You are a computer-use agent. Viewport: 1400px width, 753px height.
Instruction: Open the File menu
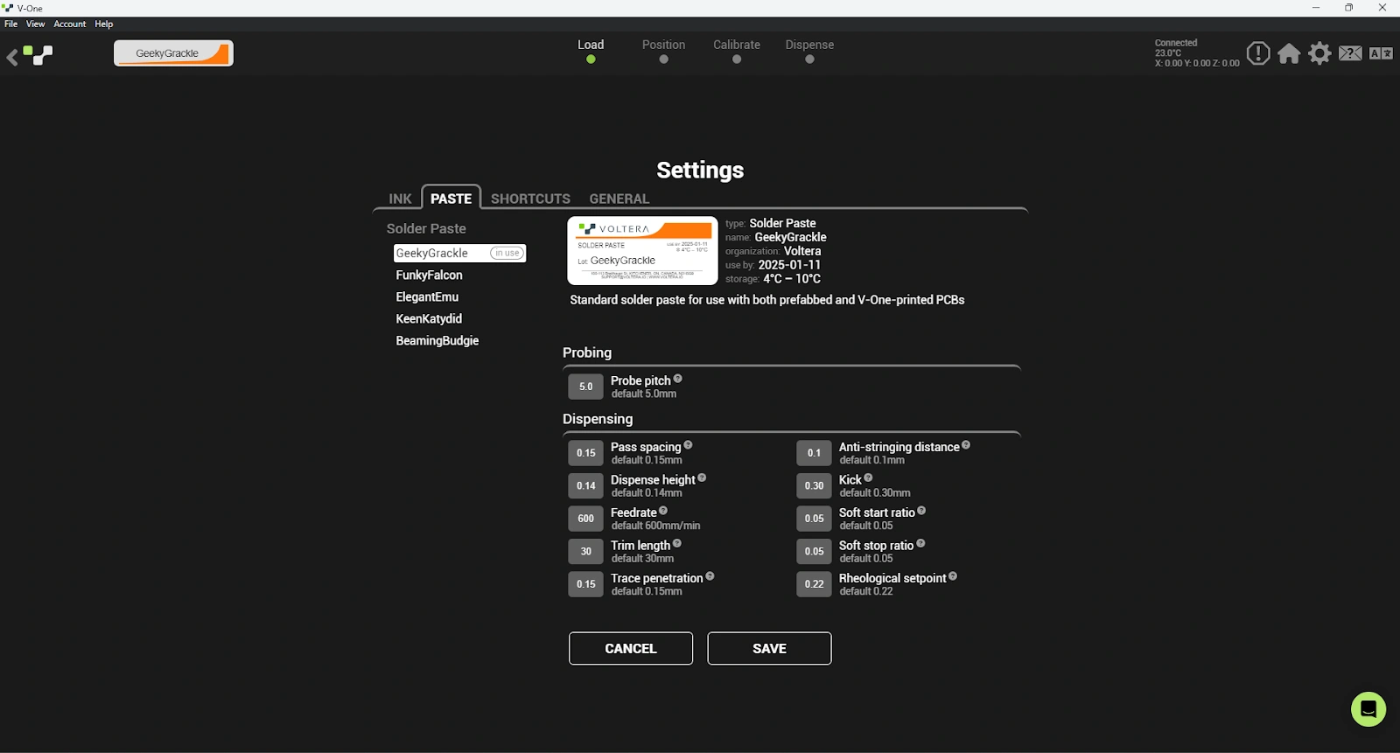[x=10, y=24]
